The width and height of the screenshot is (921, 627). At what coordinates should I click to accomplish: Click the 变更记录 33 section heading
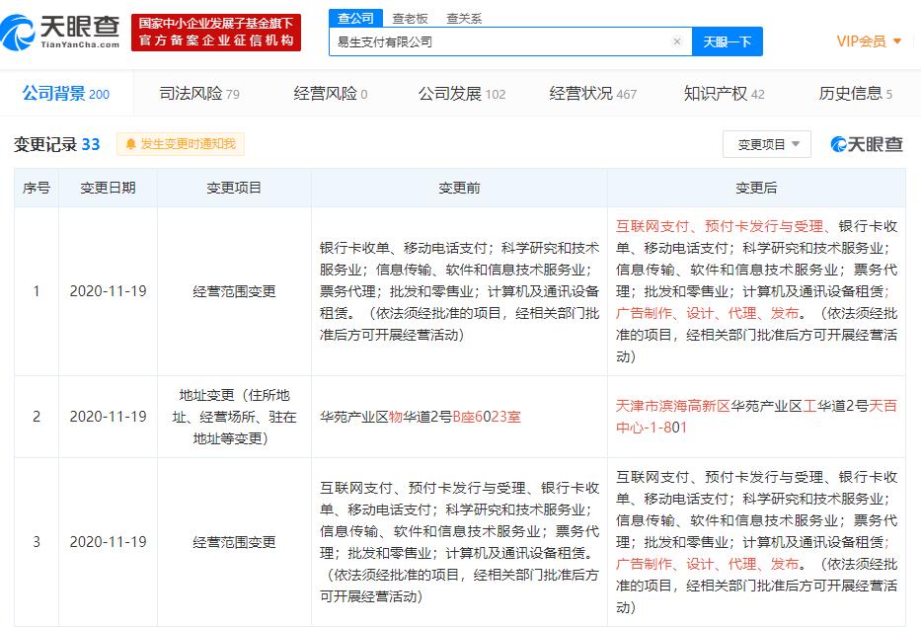pyautogui.click(x=57, y=144)
